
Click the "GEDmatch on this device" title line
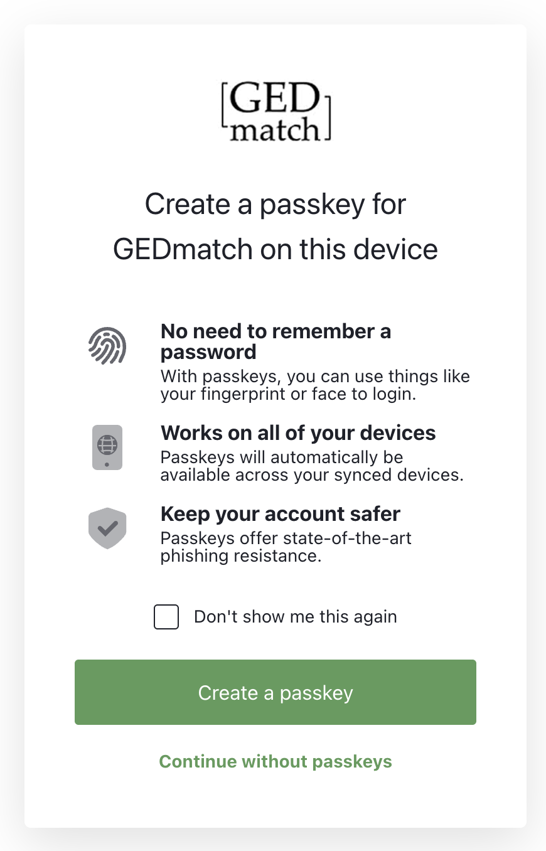click(276, 249)
